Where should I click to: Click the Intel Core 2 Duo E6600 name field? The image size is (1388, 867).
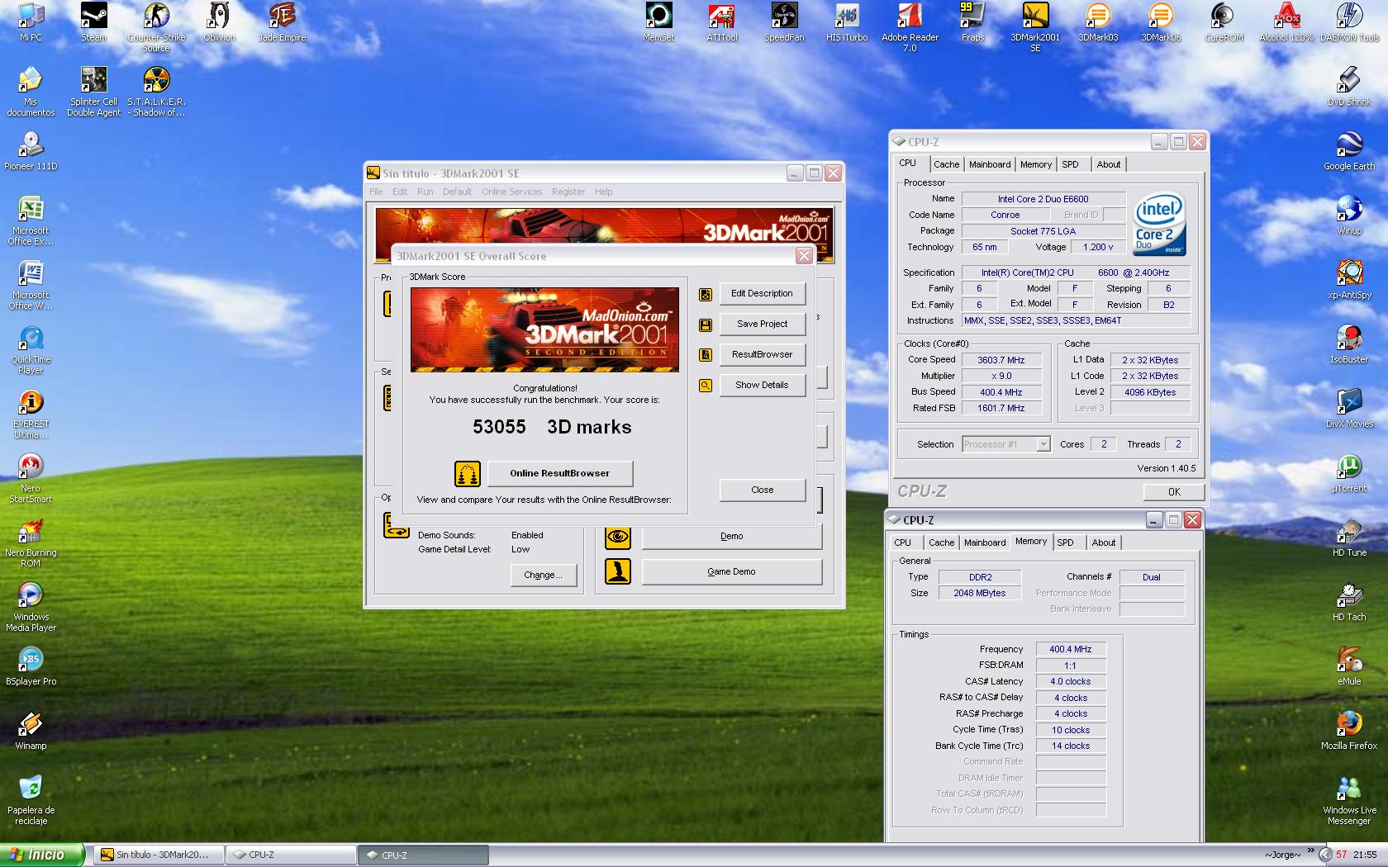pos(1043,199)
